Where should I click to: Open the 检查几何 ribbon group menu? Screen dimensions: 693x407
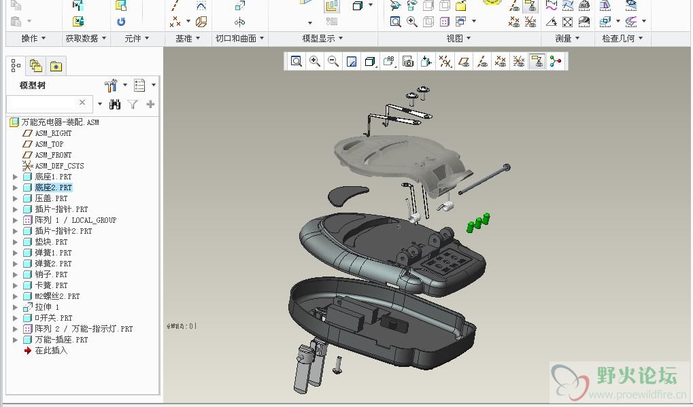pyautogui.click(x=622, y=39)
